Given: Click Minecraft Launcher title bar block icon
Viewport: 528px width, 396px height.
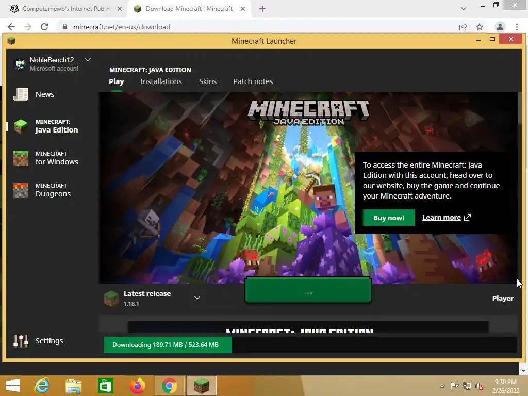Looking at the screenshot, I should tap(11, 41).
